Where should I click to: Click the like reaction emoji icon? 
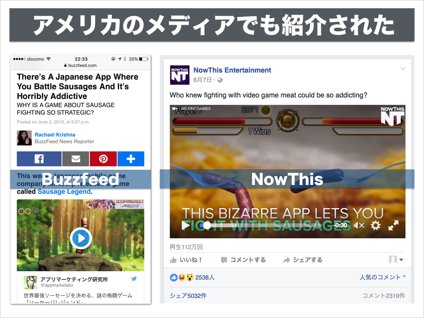(x=173, y=277)
